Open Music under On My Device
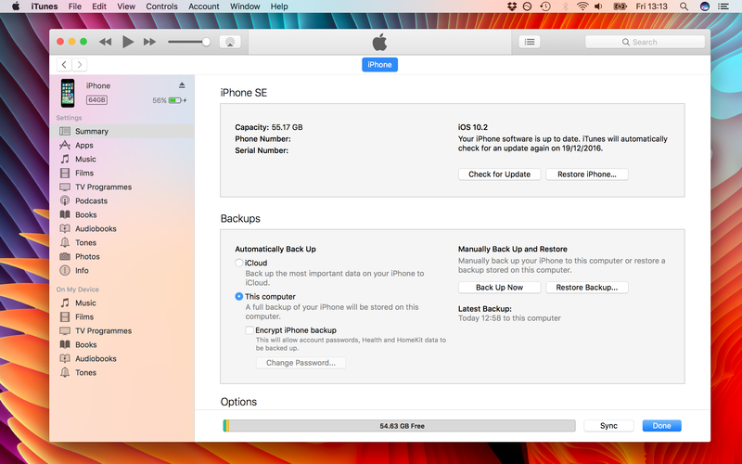 (122, 303)
